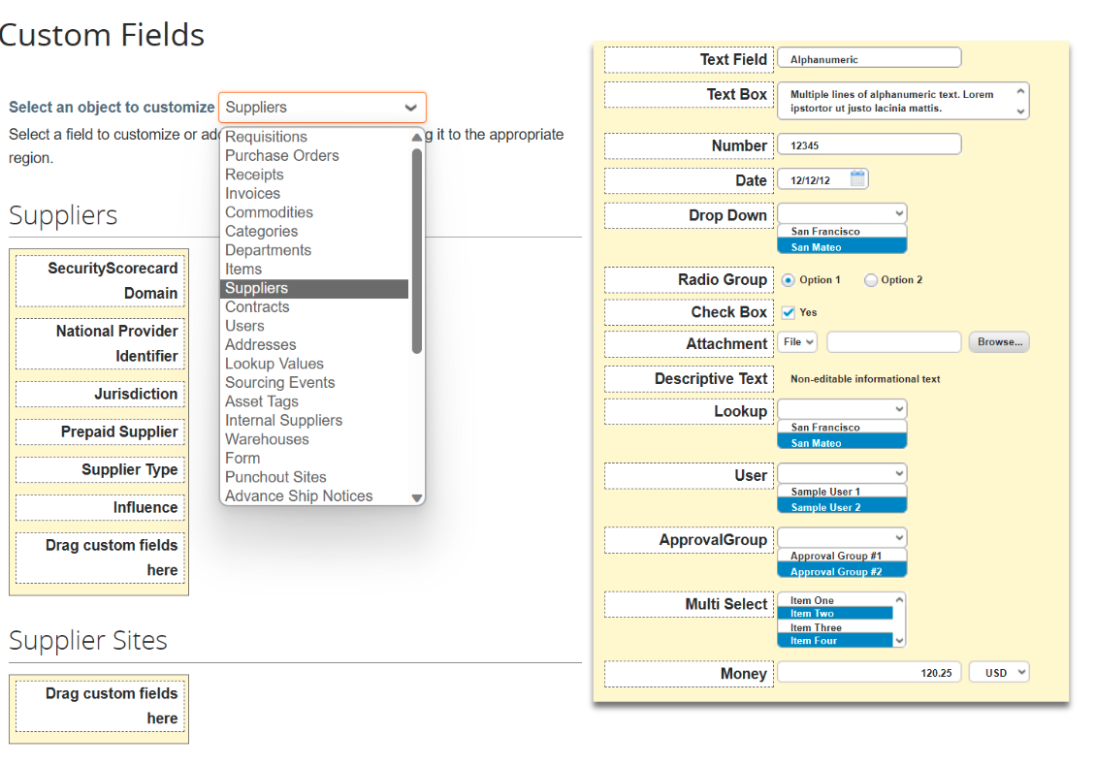1096x766 pixels.
Task: Choose Purchase Orders from the object list
Action: coord(281,155)
